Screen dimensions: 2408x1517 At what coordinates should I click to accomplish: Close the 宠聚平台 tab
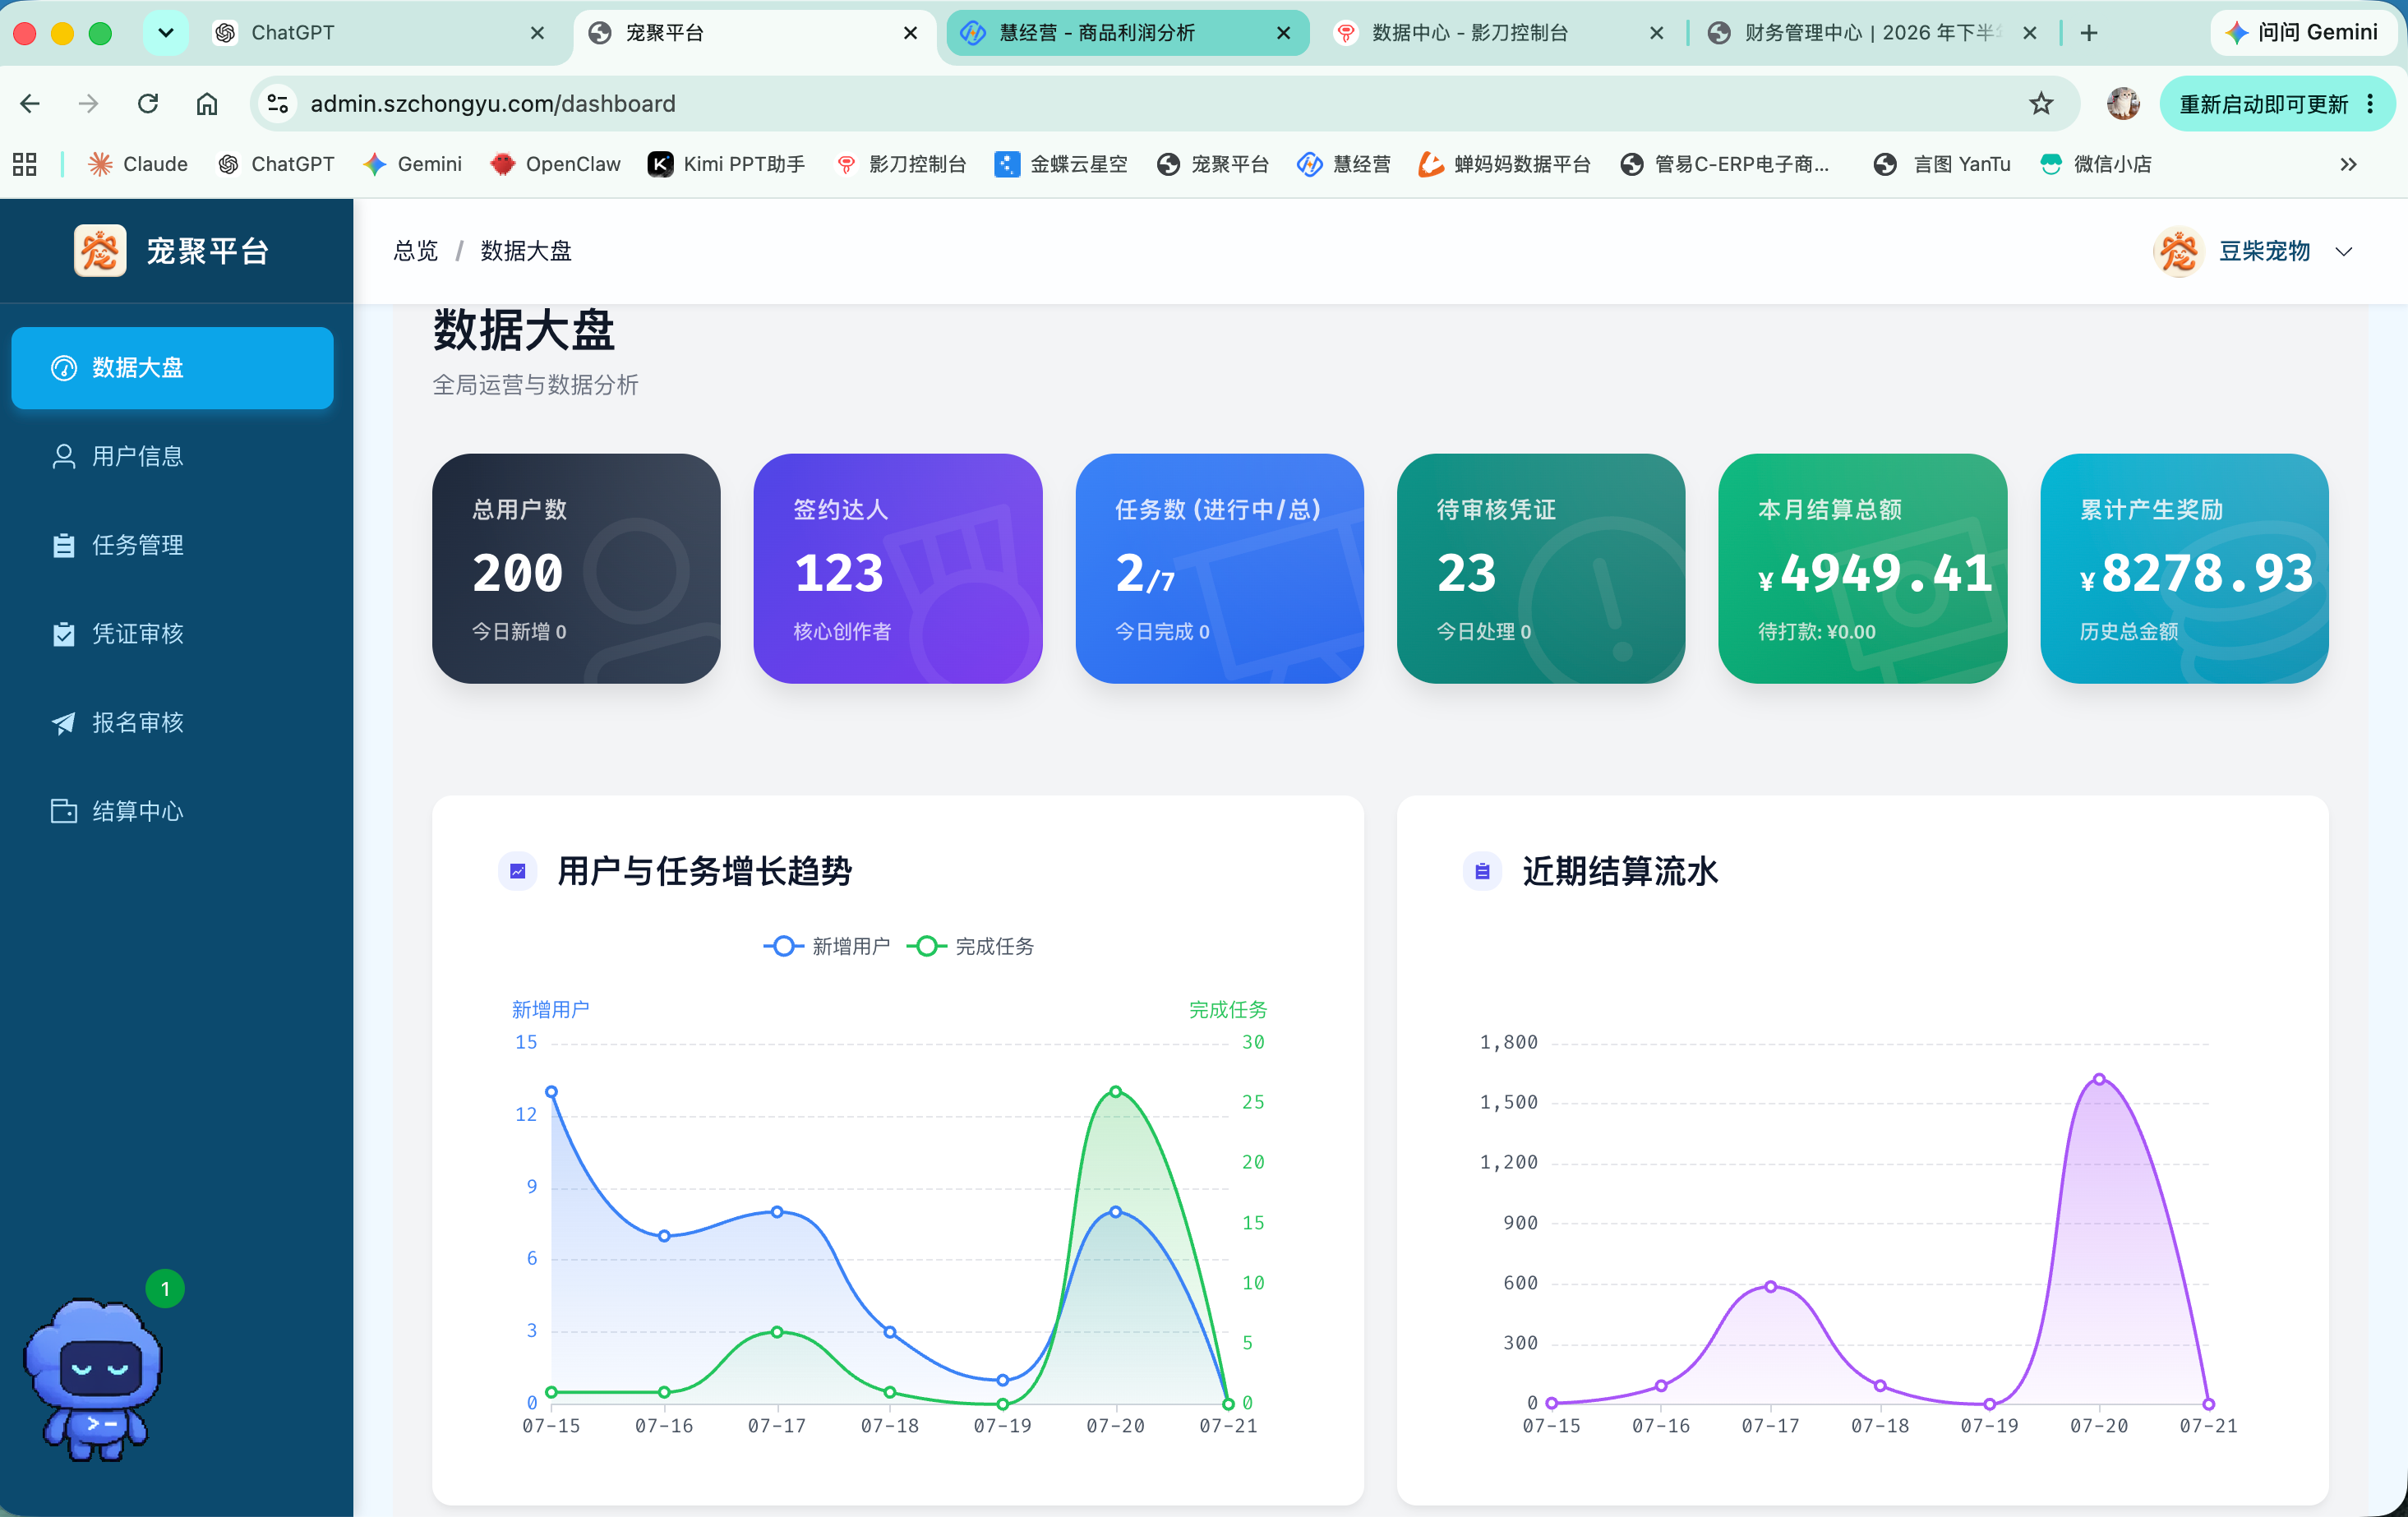[910, 33]
